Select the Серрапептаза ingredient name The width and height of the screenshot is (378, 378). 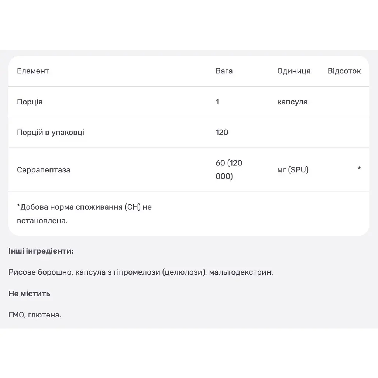click(x=44, y=170)
